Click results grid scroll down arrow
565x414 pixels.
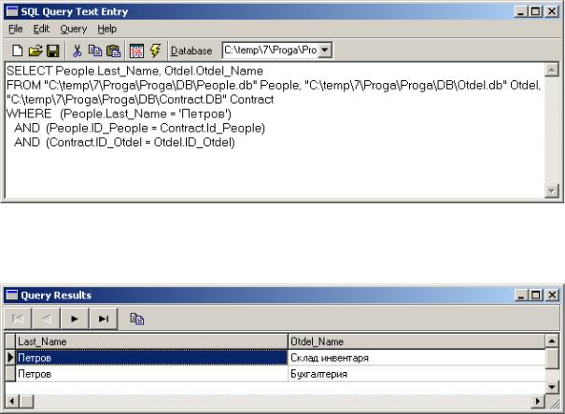tap(552, 387)
